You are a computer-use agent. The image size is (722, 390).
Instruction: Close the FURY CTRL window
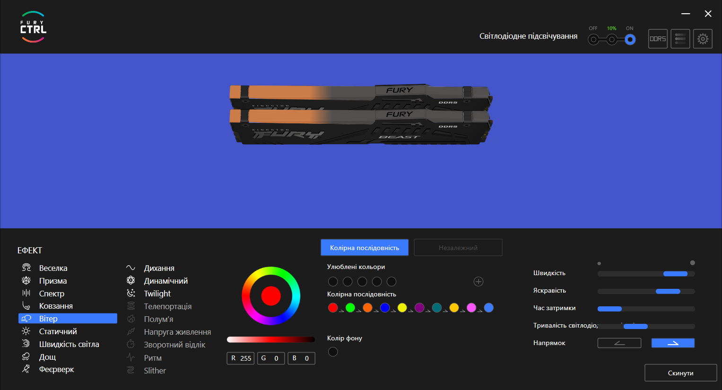point(708,14)
